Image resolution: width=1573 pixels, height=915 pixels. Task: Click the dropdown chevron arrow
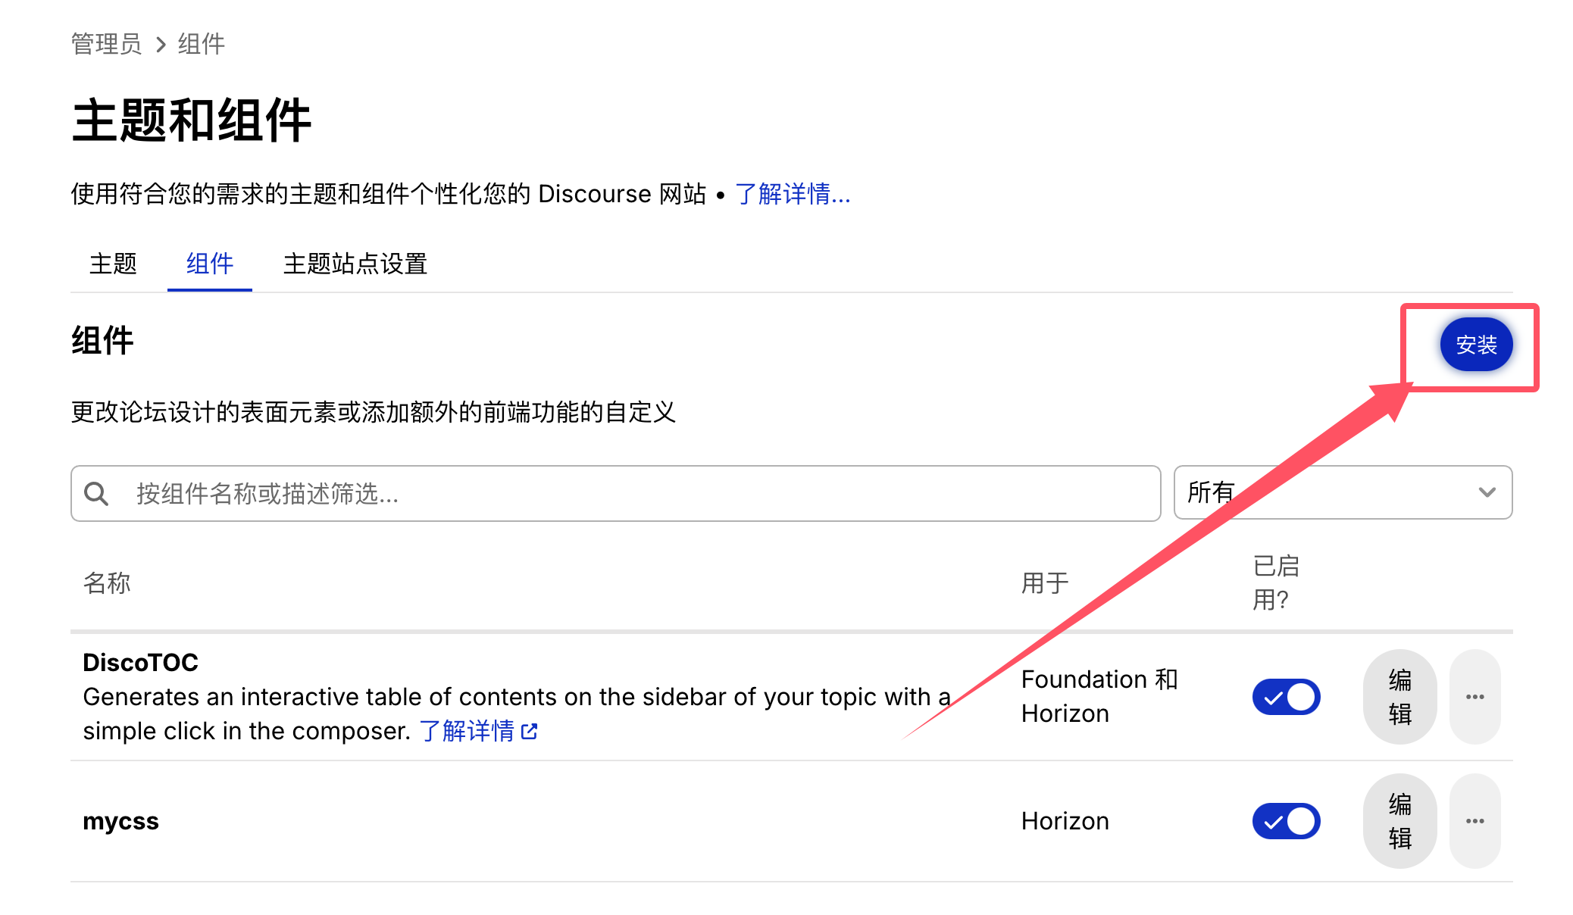[1487, 493]
